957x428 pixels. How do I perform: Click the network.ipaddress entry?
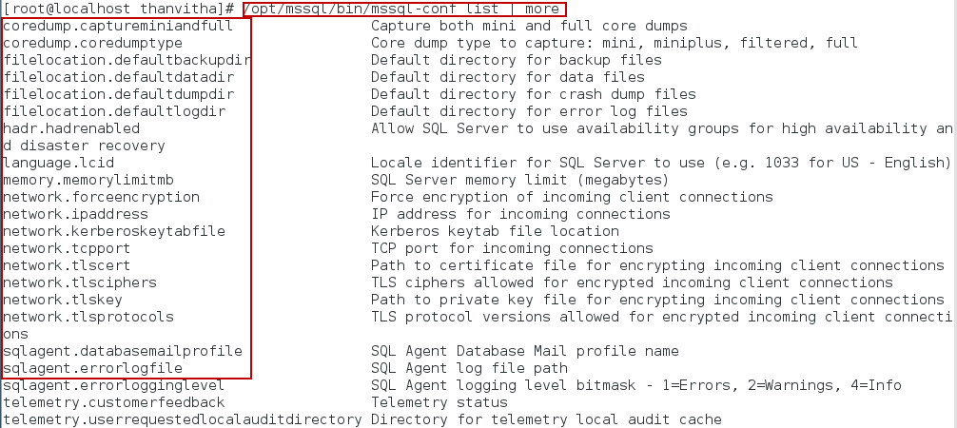pos(75,214)
